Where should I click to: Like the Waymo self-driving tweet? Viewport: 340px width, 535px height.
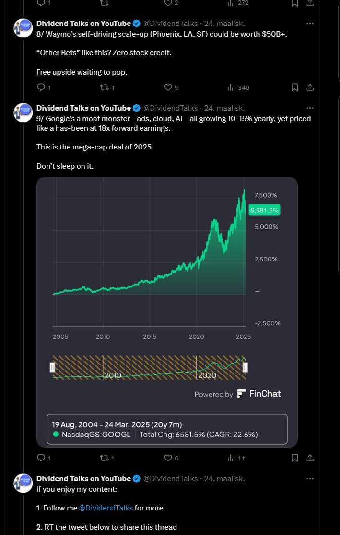[171, 87]
